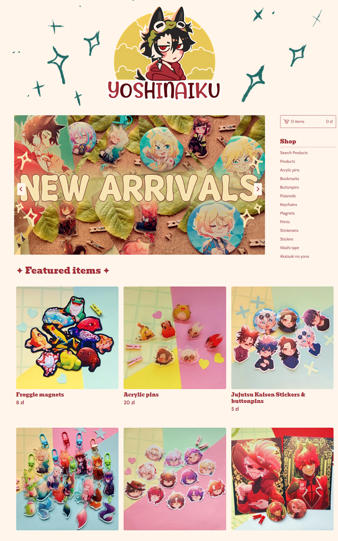338x541 pixels.
Task: Open the Buttonpins category
Action: [289, 187]
